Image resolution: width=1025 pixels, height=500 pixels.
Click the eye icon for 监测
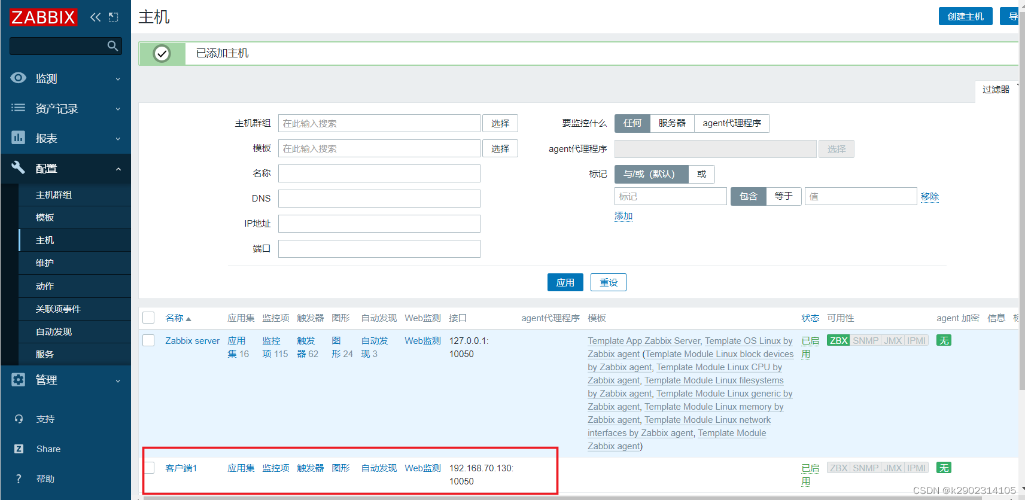click(x=19, y=78)
